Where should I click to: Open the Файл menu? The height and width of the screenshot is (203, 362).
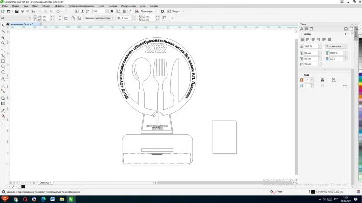pos(5,6)
